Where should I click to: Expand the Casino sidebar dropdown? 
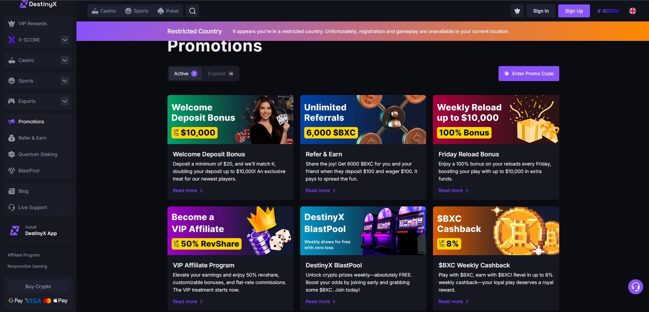65,60
